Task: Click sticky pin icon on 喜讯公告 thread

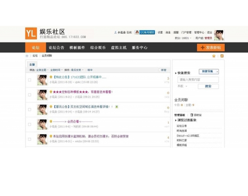Action: (51, 107)
